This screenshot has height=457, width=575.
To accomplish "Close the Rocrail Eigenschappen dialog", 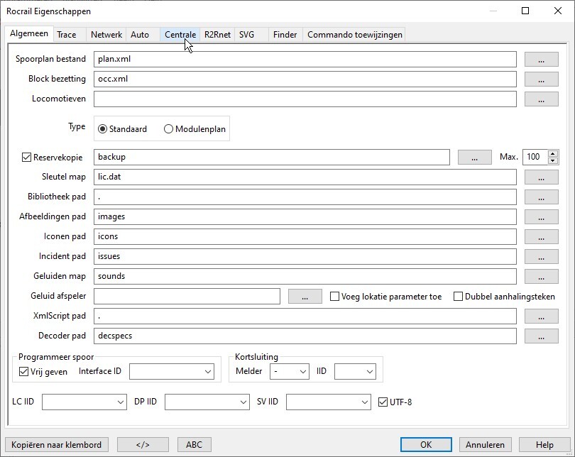I will tap(558, 11).
